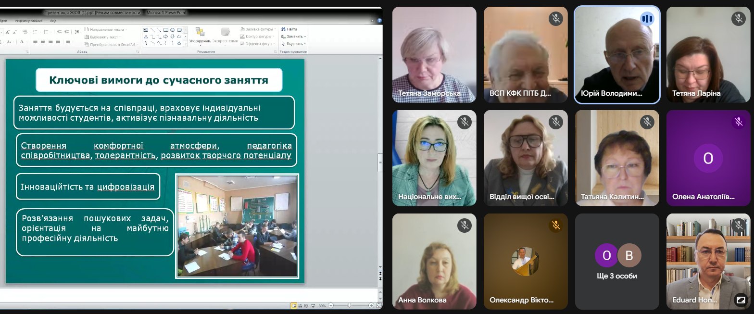Click the zoom slider handle

[349, 305]
